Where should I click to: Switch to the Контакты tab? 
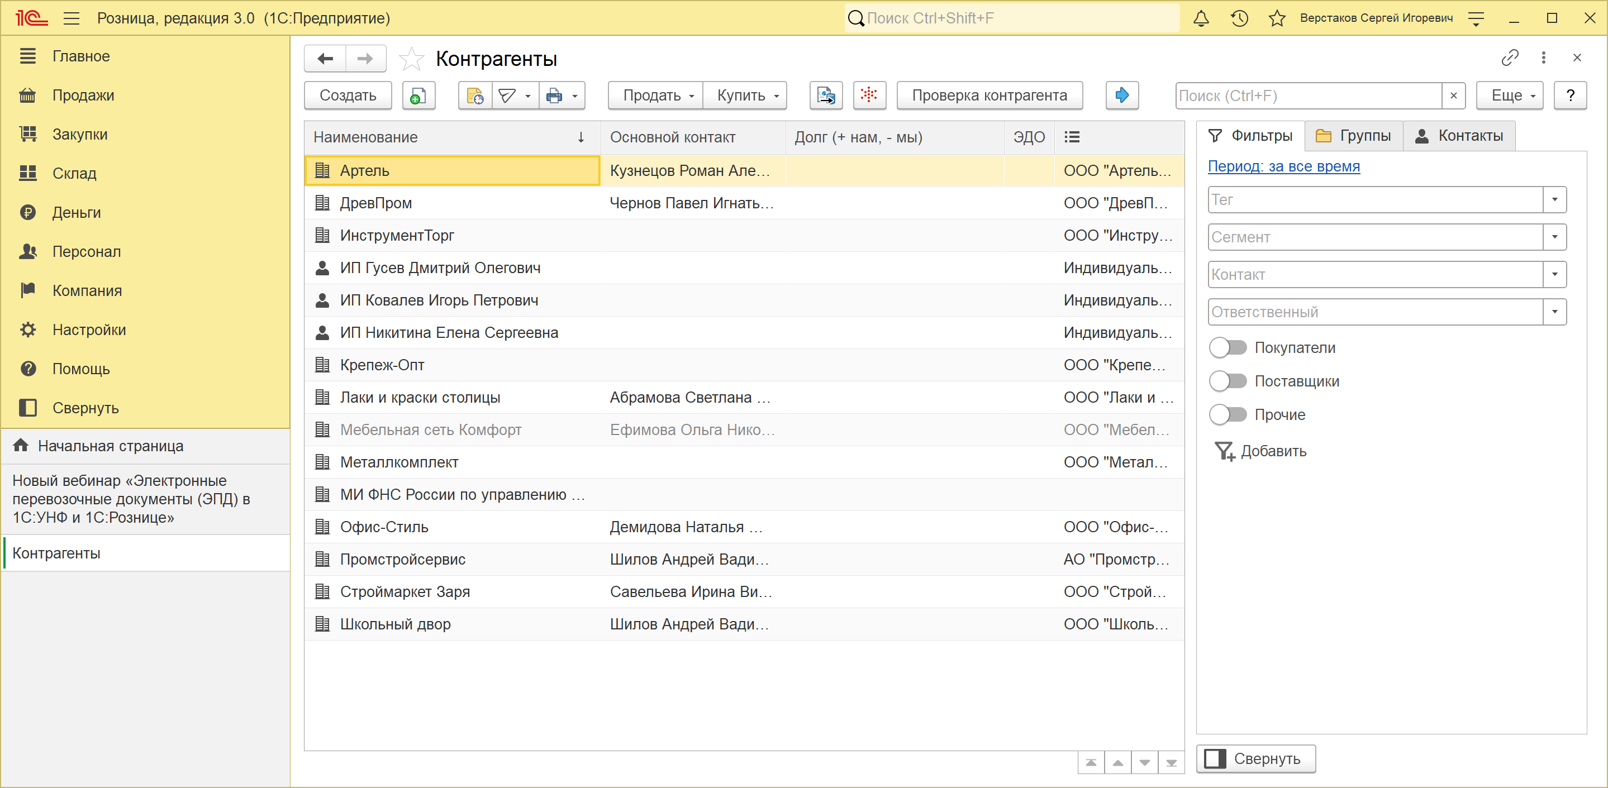tap(1459, 136)
